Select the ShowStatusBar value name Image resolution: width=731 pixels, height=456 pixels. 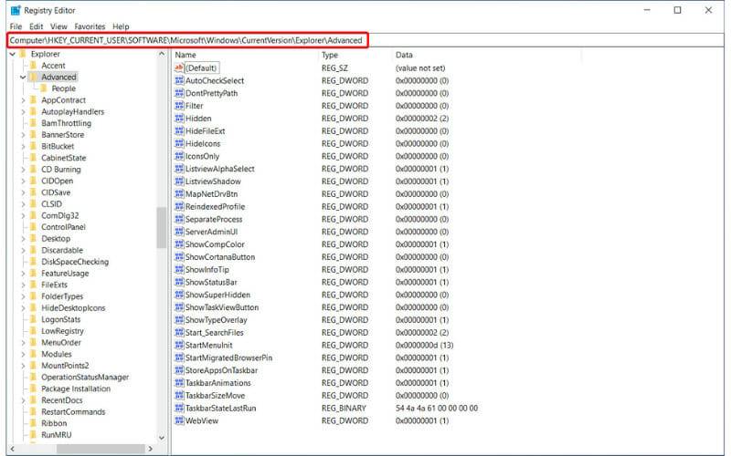coord(211,282)
